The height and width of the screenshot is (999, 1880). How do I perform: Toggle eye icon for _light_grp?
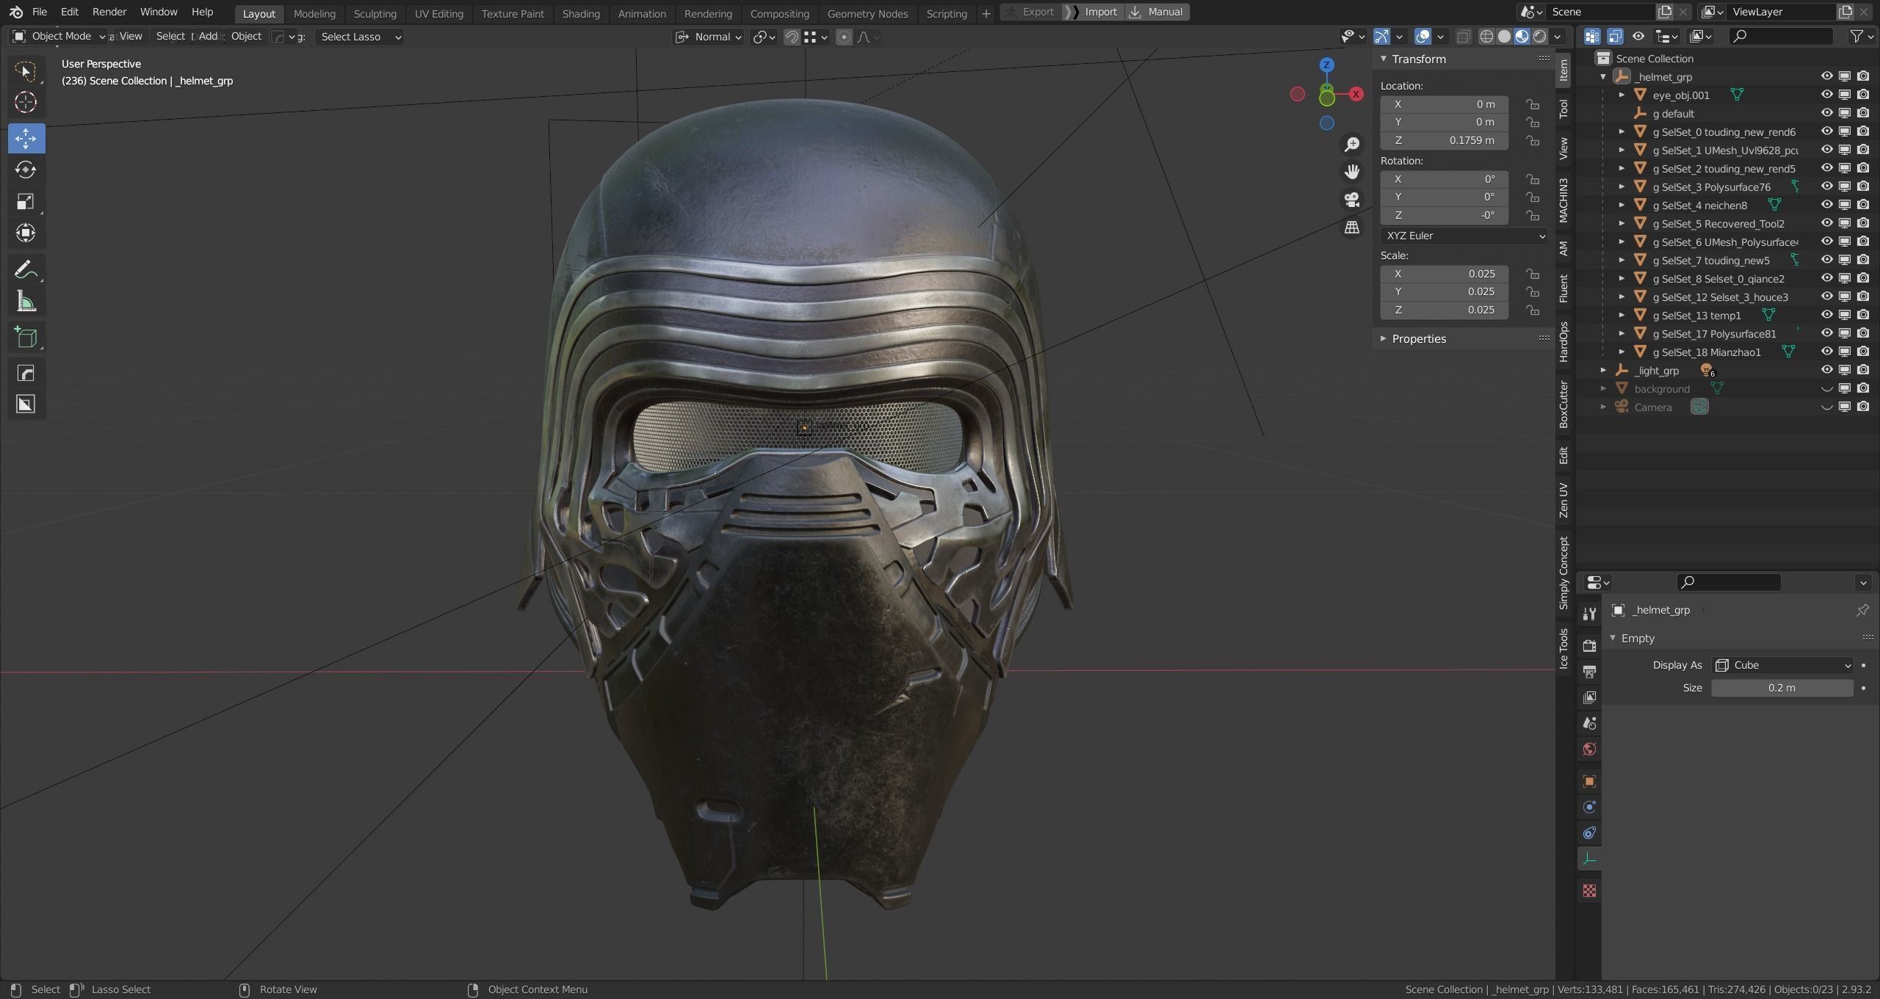coord(1826,370)
